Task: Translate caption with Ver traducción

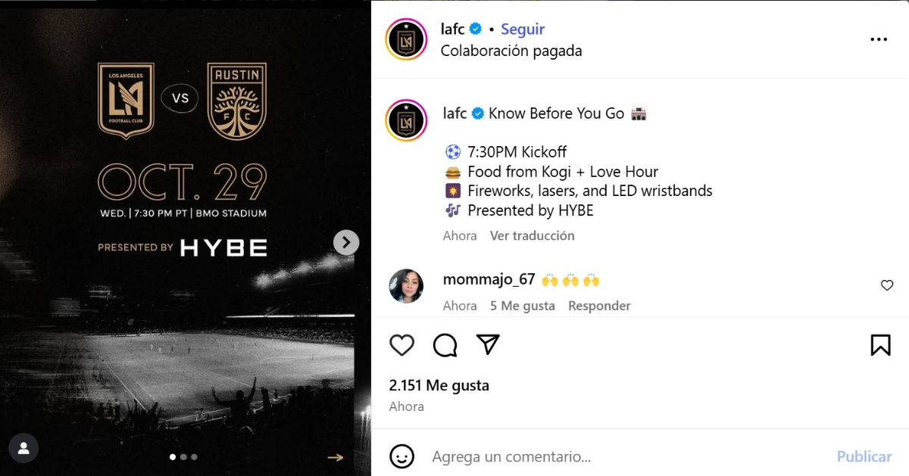Action: (x=533, y=235)
